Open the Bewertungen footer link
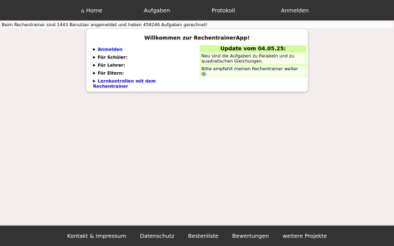Screen dimensions: 394x246 point(250,236)
